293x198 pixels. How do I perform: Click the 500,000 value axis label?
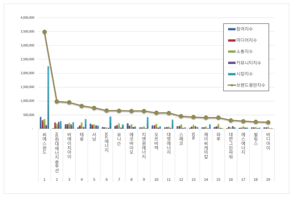(x=29, y=115)
